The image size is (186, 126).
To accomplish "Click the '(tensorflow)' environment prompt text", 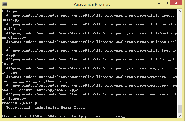I will click(x=15, y=116).
